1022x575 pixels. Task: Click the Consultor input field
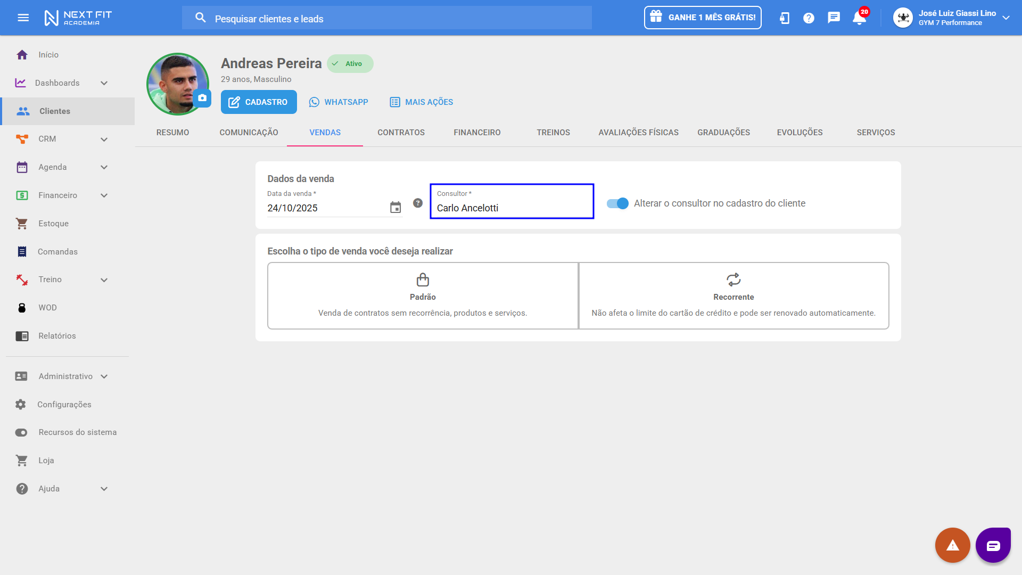pyautogui.click(x=512, y=208)
